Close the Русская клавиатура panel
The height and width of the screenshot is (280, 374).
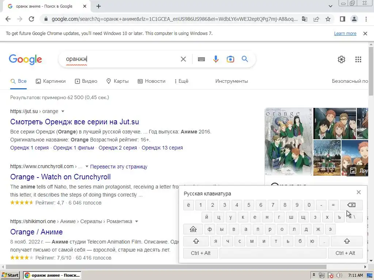359,192
